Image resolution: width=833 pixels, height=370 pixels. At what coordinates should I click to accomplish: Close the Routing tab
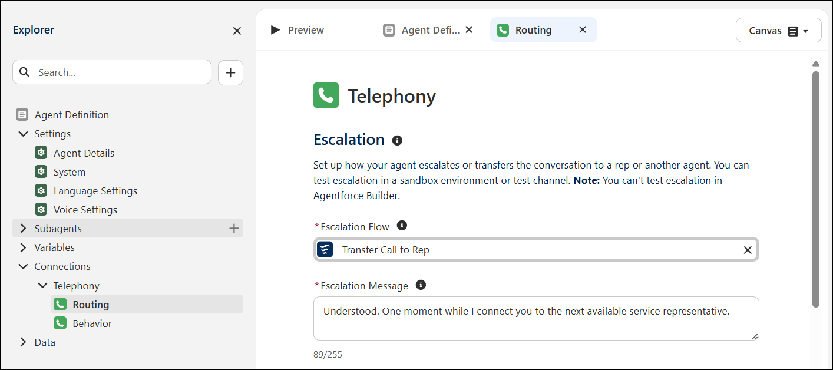point(583,29)
